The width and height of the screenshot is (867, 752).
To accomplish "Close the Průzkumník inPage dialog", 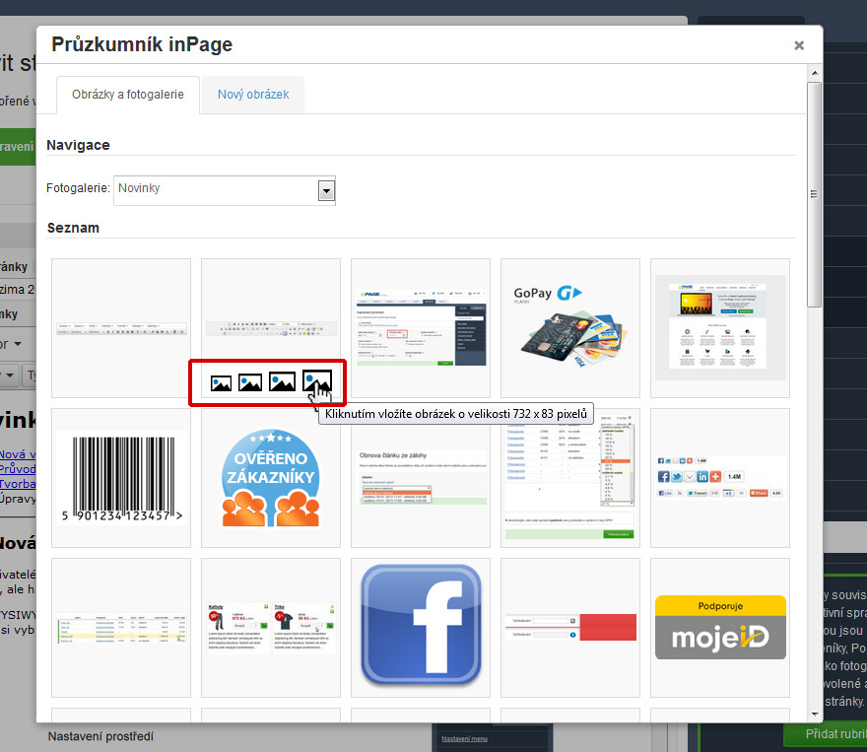I will (799, 45).
